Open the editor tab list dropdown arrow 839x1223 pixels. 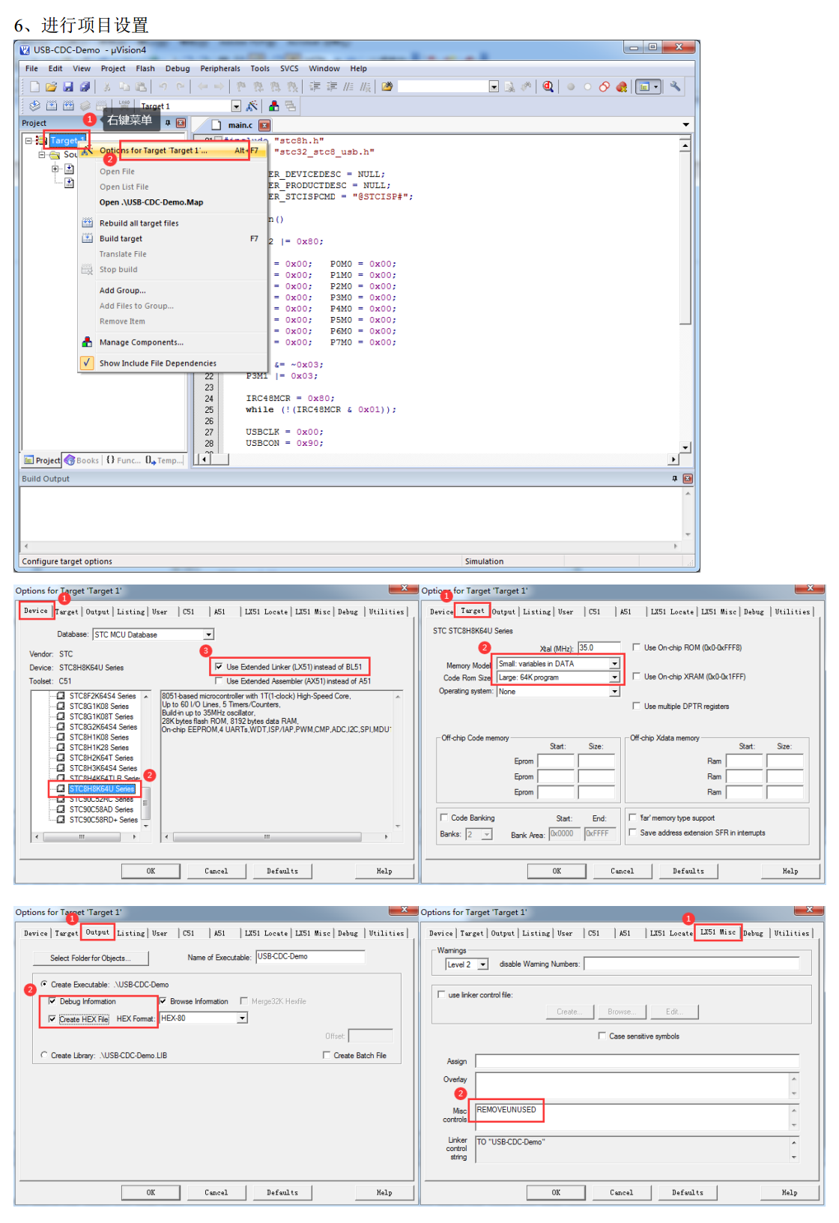coord(685,124)
